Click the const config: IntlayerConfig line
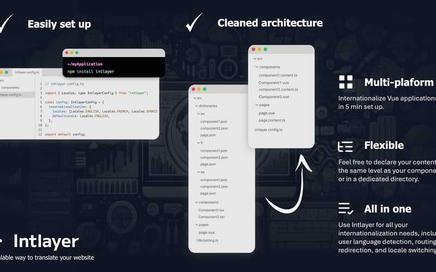 tap(75, 102)
